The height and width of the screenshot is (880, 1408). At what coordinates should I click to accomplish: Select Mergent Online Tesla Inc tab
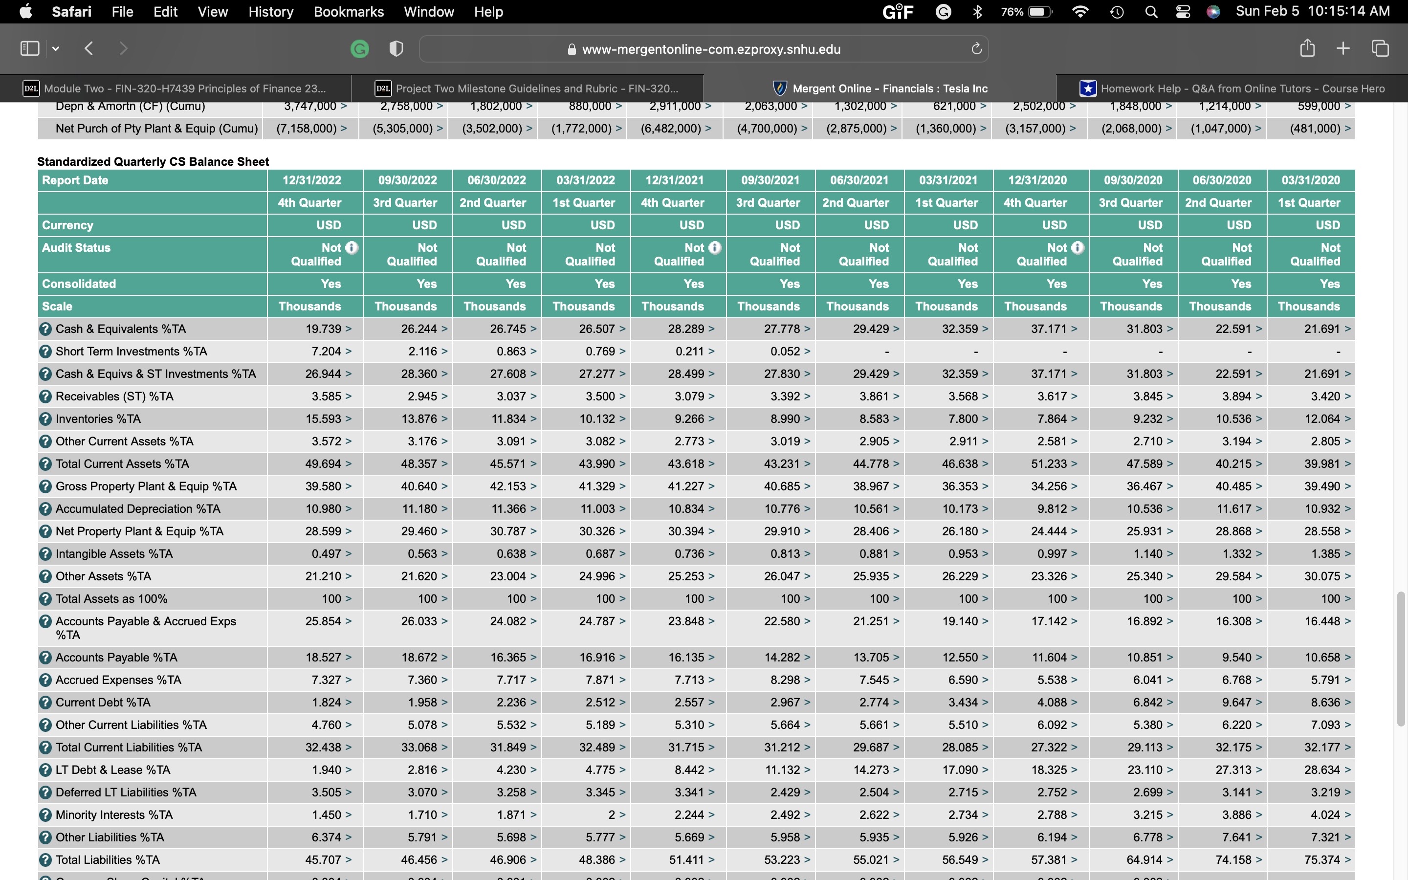click(880, 88)
